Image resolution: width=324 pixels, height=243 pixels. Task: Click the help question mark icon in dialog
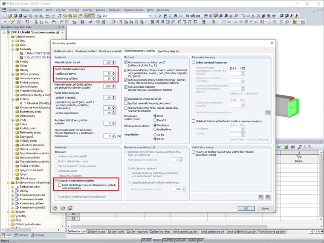click(x=55, y=208)
